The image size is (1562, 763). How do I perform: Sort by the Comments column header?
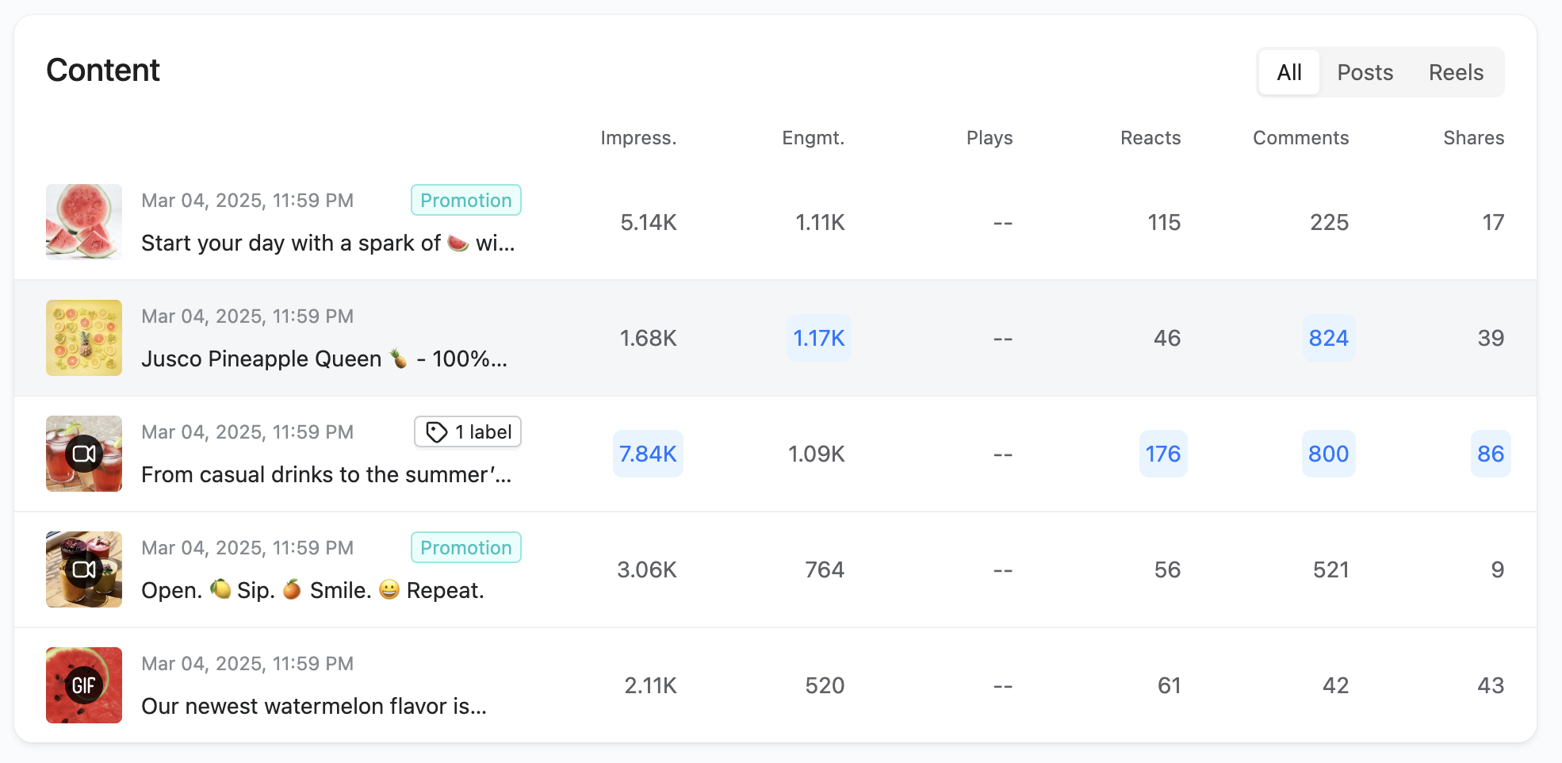[1300, 138]
